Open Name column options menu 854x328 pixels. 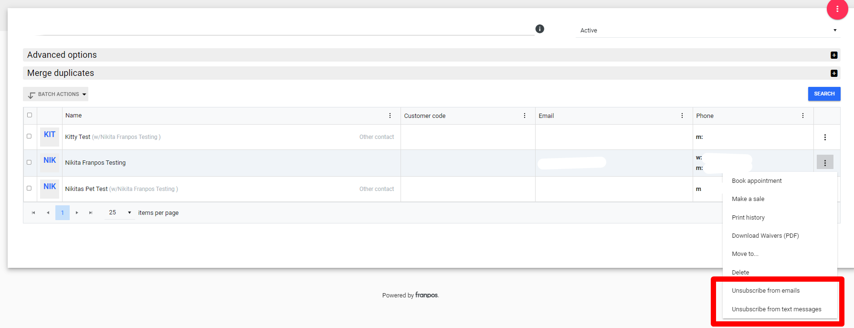(390, 116)
